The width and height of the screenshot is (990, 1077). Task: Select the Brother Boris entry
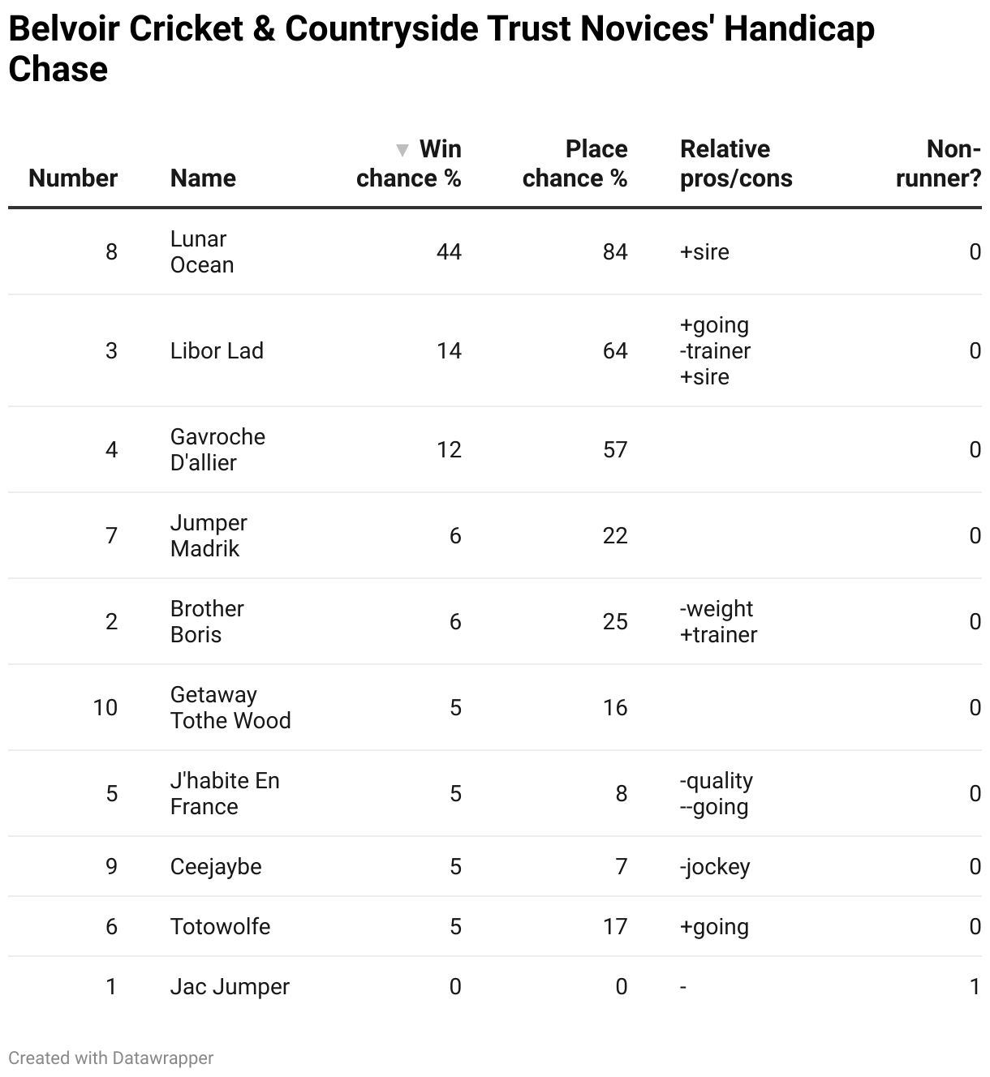(x=206, y=621)
